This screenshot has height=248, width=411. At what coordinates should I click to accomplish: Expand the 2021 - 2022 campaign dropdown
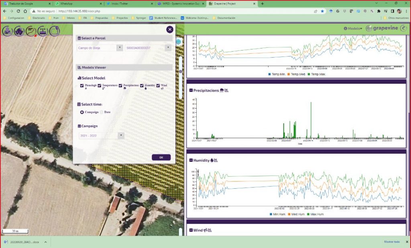click(102, 136)
